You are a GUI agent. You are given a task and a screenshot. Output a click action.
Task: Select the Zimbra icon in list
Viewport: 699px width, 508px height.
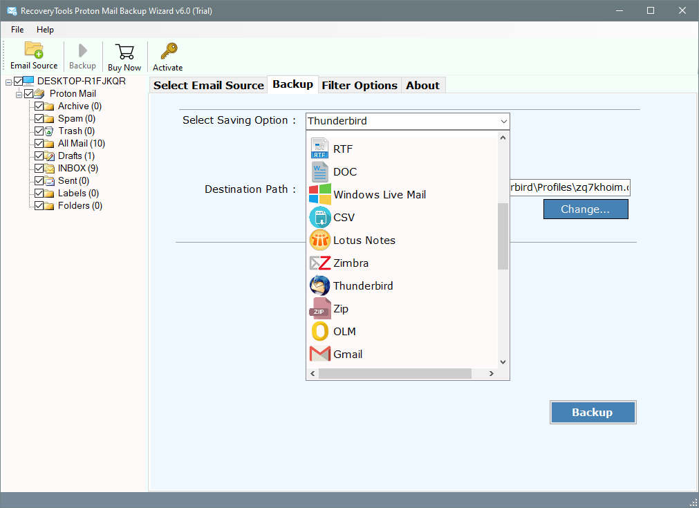(x=319, y=263)
